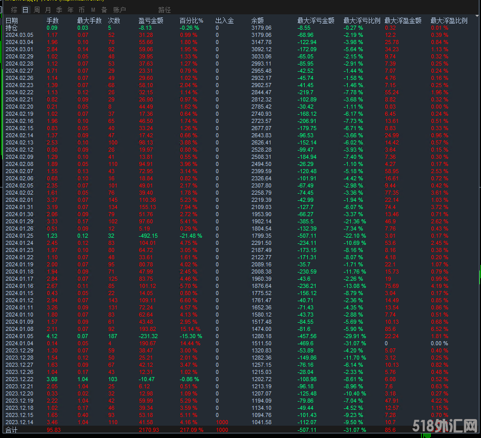Click the loss amount -492.15

[148, 236]
